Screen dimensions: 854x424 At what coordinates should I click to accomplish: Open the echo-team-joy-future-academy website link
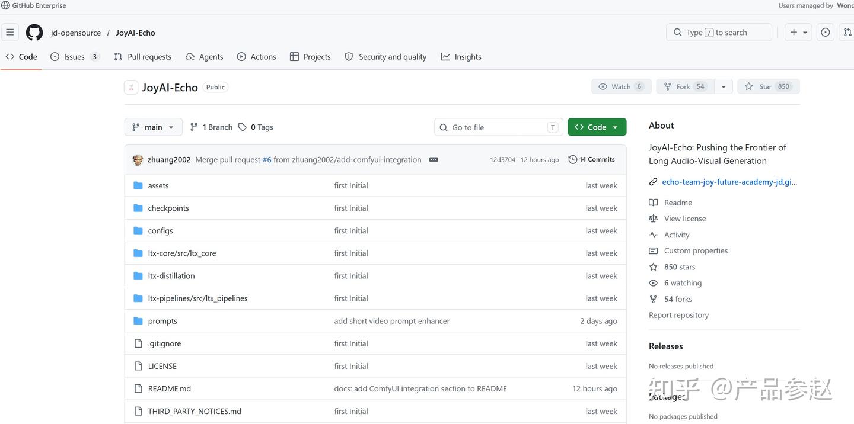729,182
